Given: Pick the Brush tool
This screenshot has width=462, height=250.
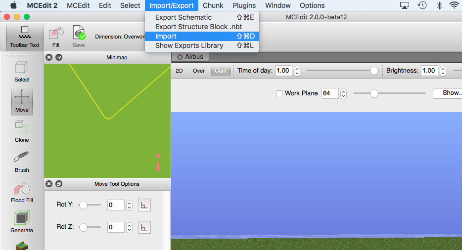Looking at the screenshot, I should click(22, 162).
